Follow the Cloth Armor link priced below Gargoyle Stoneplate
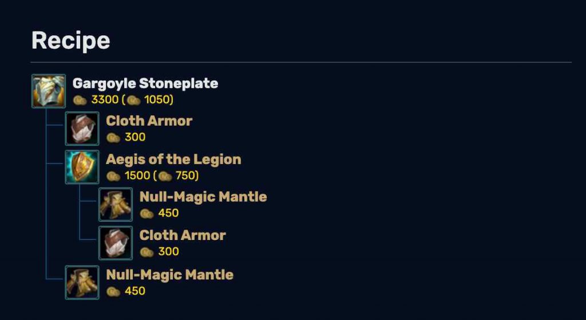The width and height of the screenshot is (586, 320). pos(149,121)
